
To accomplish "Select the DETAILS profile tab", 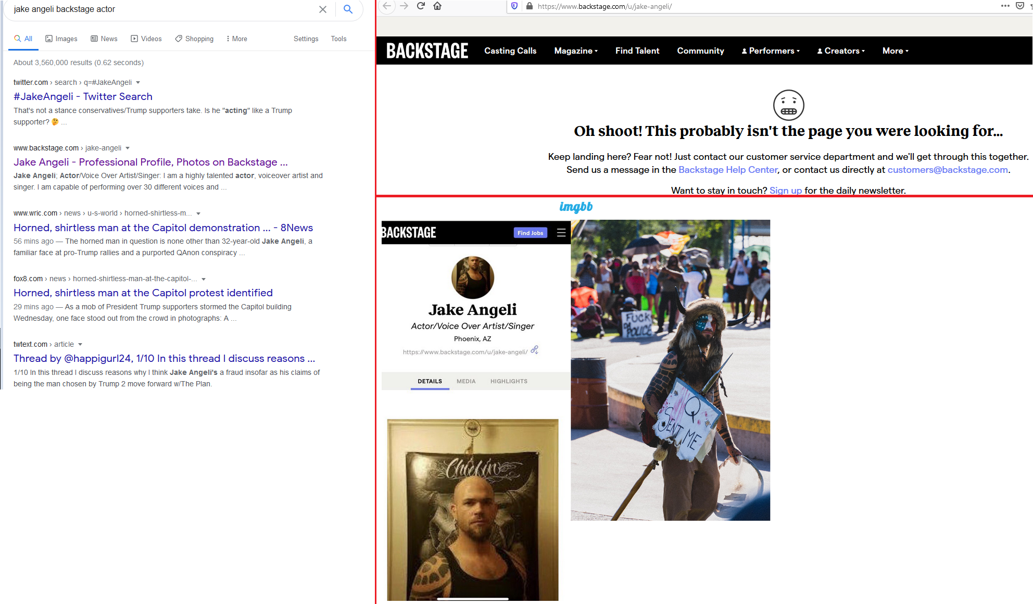I will tap(430, 381).
